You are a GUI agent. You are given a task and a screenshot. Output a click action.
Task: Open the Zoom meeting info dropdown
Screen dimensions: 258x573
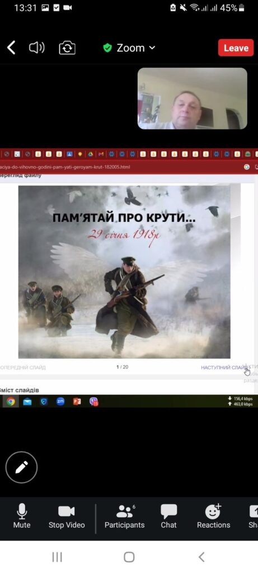tap(129, 48)
